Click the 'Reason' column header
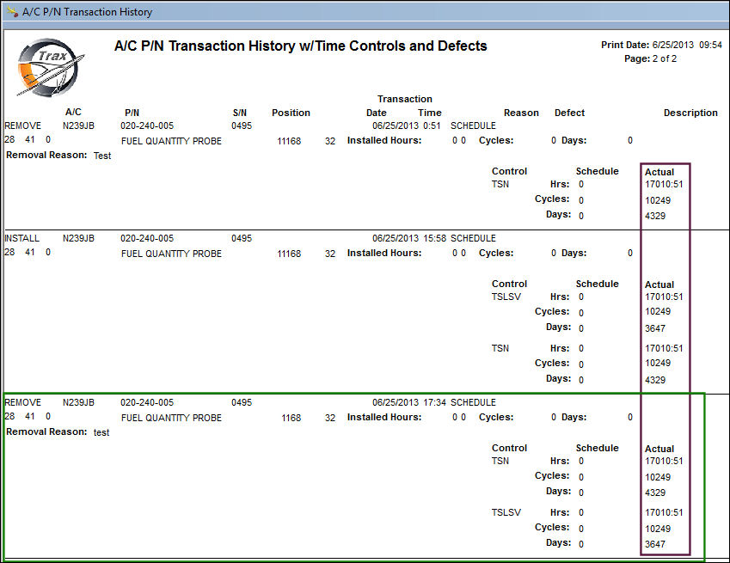730x563 pixels. coord(521,113)
